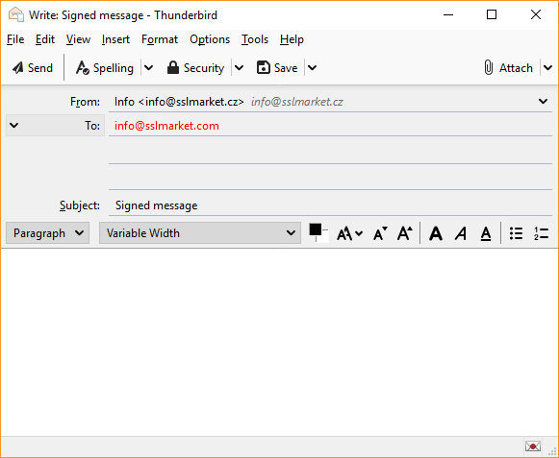Attach a file with the paperclip
The height and width of the screenshot is (458, 559).
(x=508, y=67)
